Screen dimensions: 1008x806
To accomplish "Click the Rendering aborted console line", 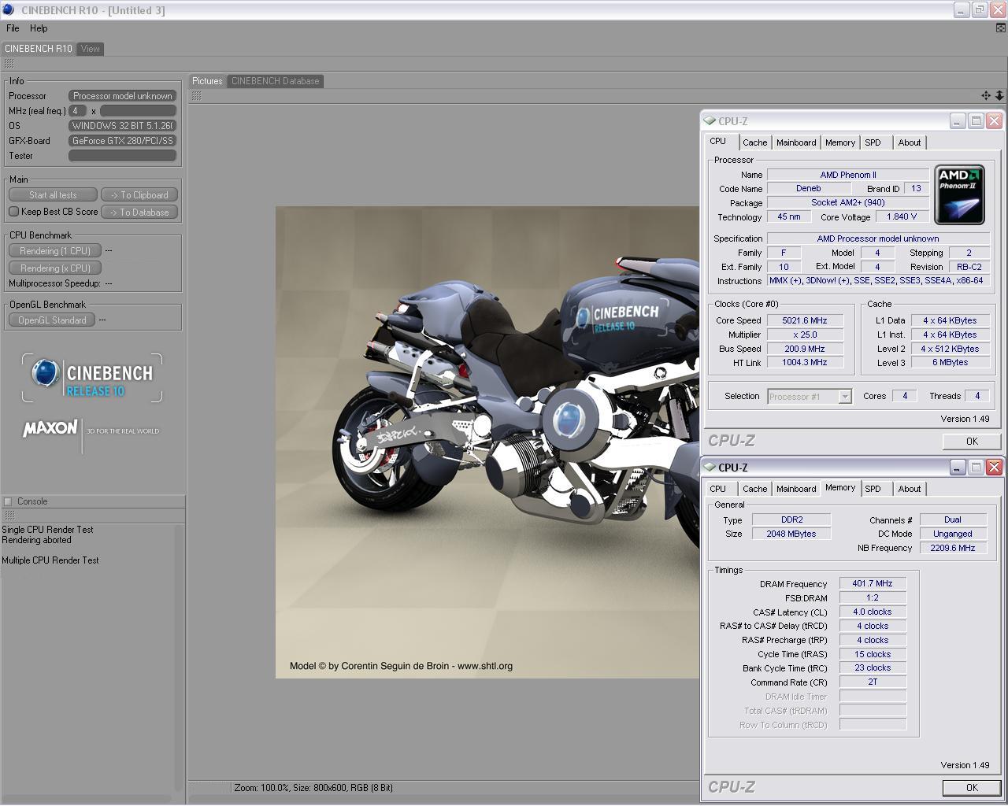I will 36,540.
